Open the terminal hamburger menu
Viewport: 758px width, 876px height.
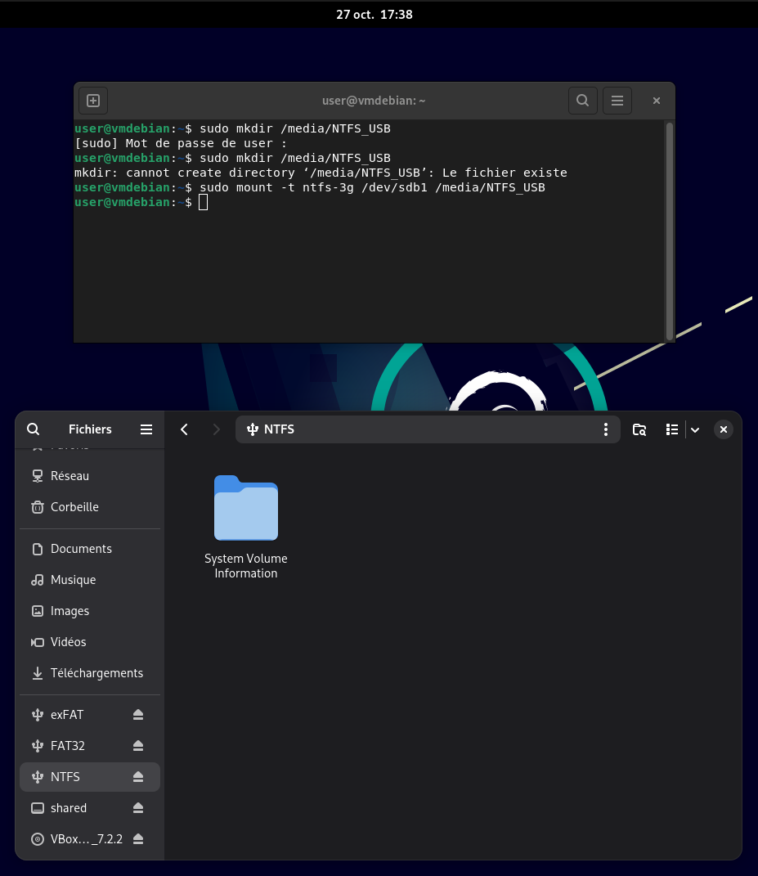[617, 101]
